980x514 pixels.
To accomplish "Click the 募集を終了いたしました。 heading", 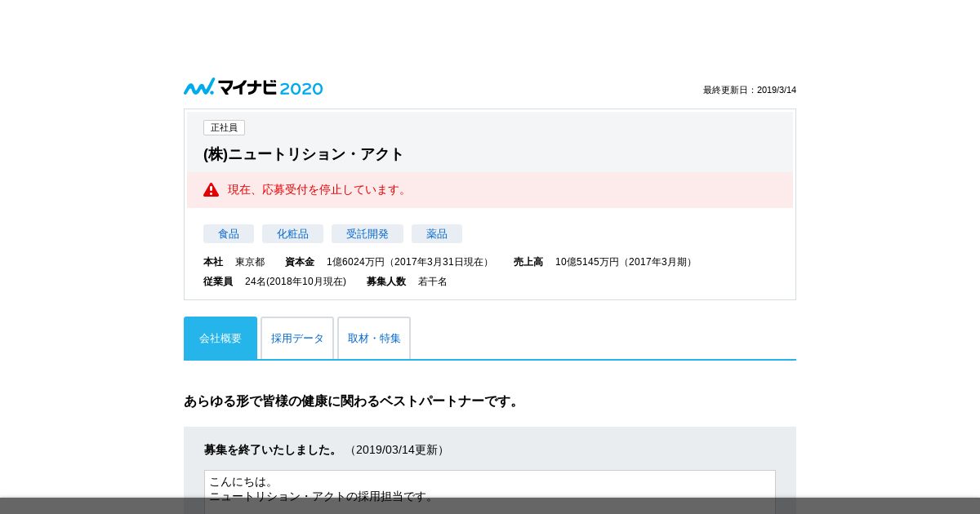I will coord(271,450).
